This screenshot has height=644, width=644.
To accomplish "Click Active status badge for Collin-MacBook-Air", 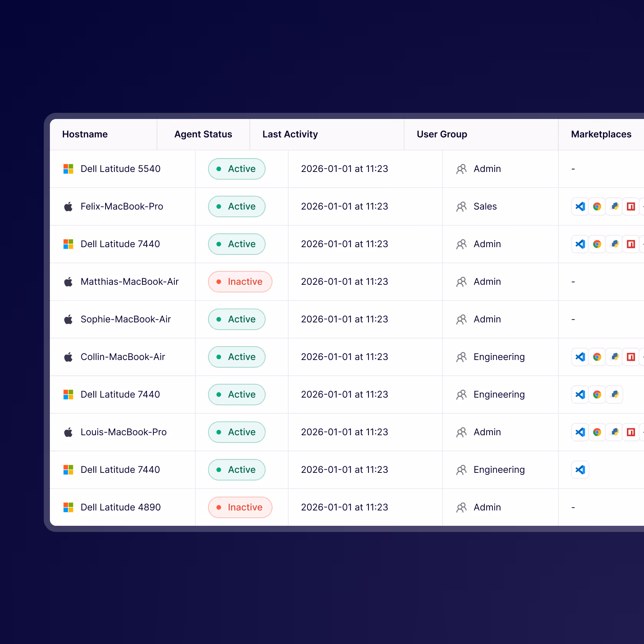I will (x=237, y=357).
